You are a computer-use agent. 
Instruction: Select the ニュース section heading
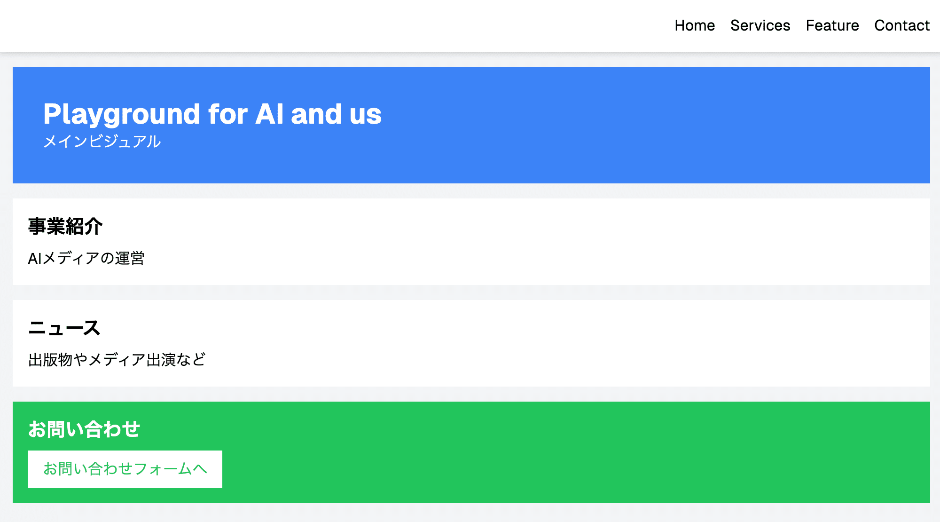[64, 328]
